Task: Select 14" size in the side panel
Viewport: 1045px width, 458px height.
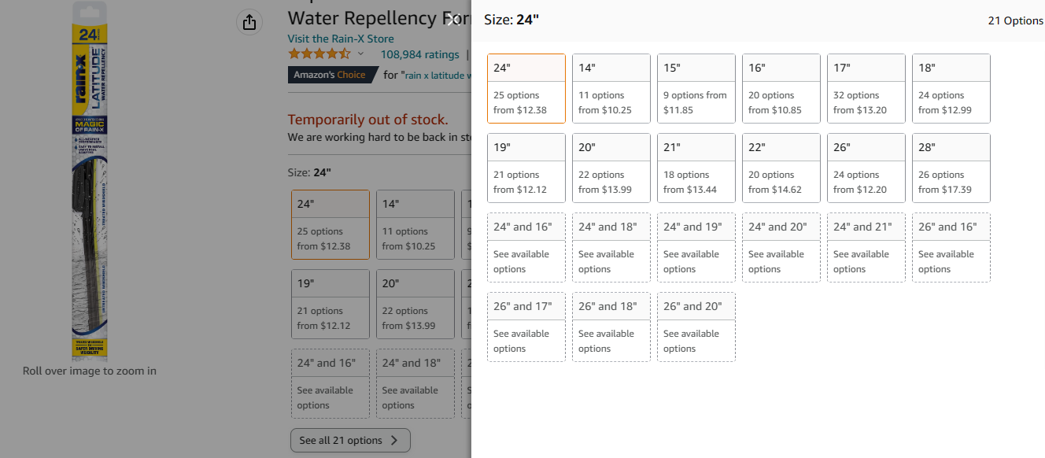Action: coord(611,88)
